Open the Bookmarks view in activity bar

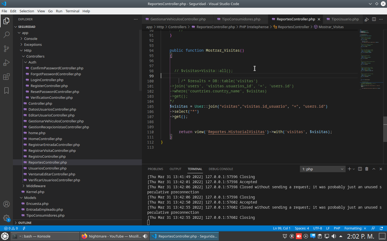[x=6, y=91]
